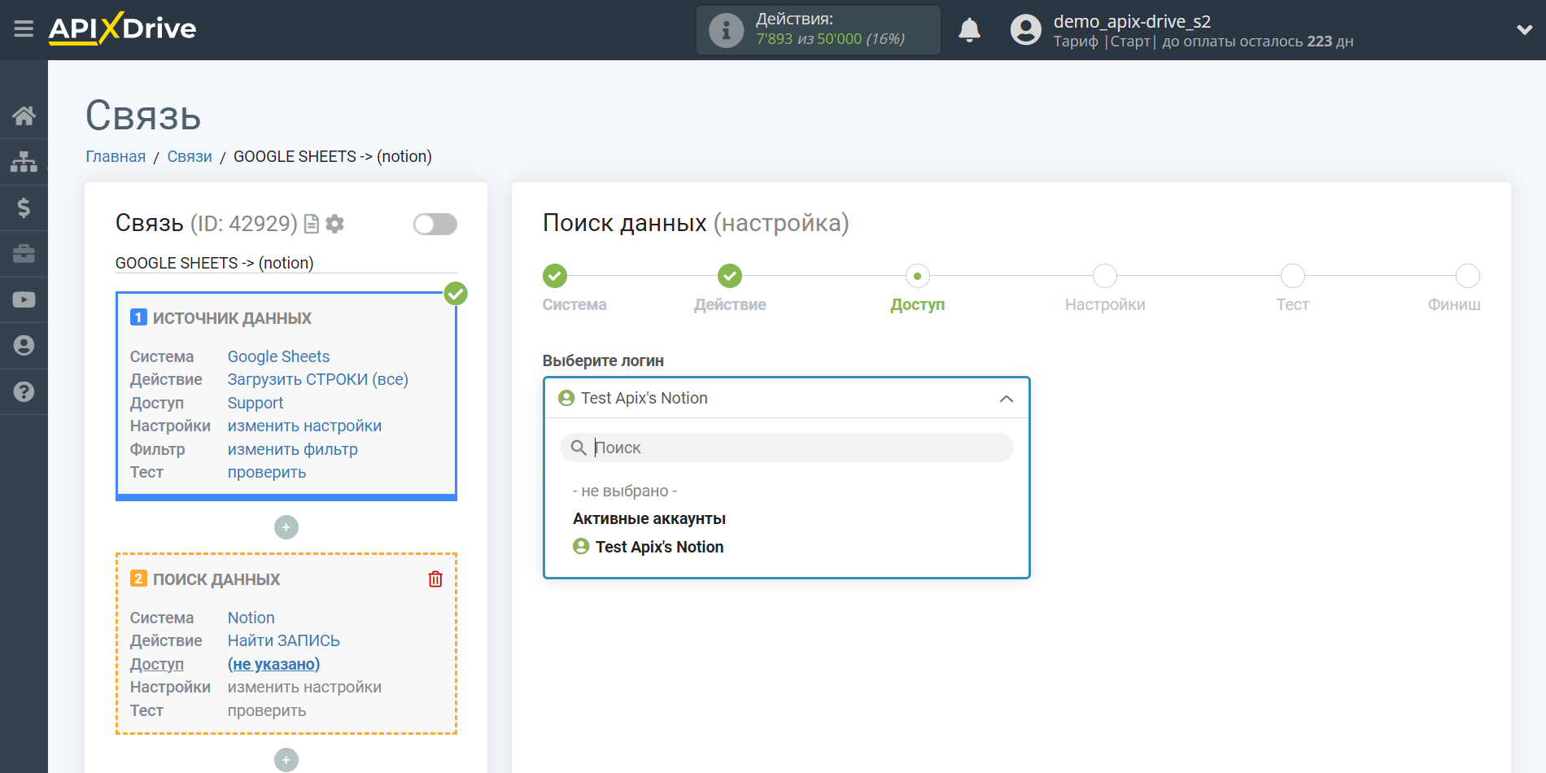Open the help question mark icon

pos(24,391)
